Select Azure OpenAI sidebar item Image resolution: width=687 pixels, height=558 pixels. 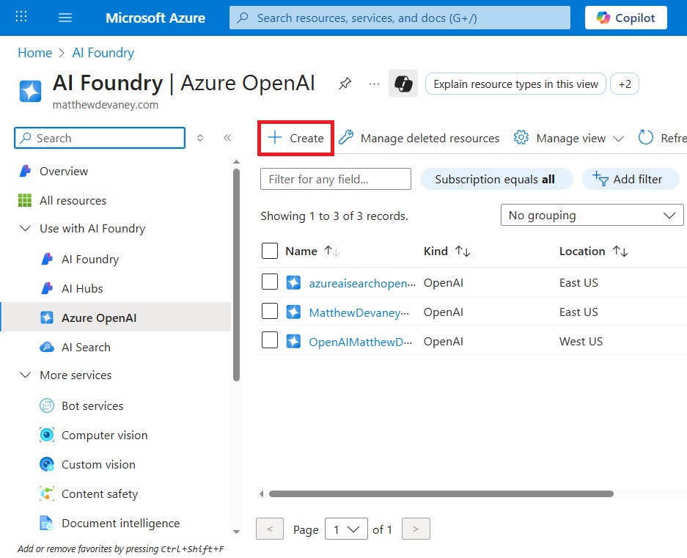click(x=116, y=317)
